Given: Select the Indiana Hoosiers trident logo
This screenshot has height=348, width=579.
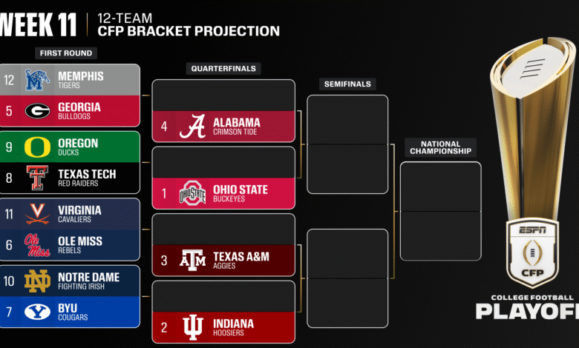Looking at the screenshot, I should [192, 327].
